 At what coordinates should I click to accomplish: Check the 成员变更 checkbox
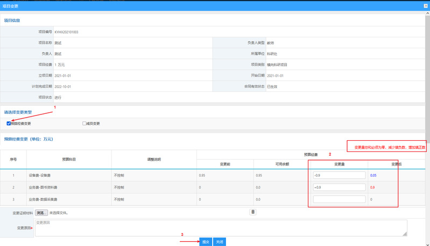coord(84,124)
